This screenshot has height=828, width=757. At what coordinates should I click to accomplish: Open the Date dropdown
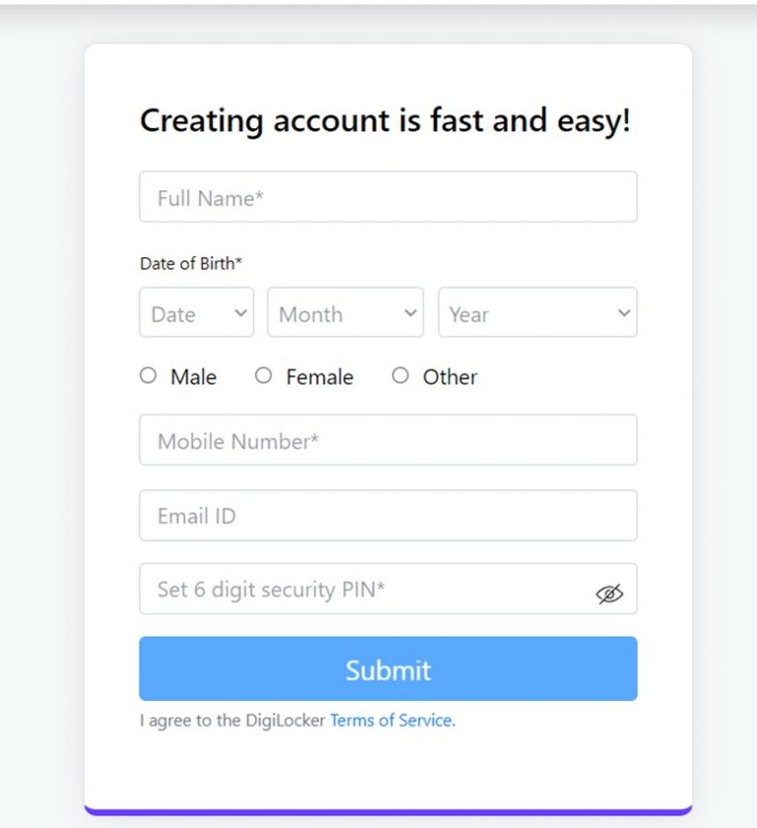pos(196,312)
